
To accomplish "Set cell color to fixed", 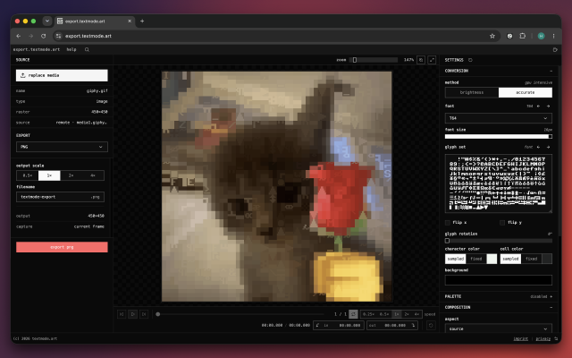I will pyautogui.click(x=531, y=259).
